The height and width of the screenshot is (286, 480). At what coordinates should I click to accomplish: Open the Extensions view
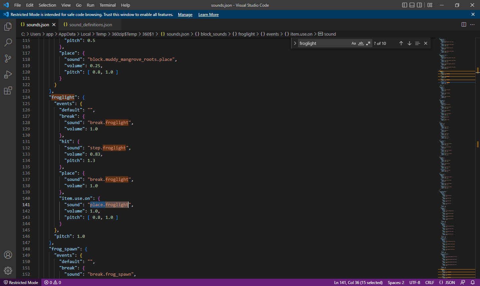pos(8,90)
